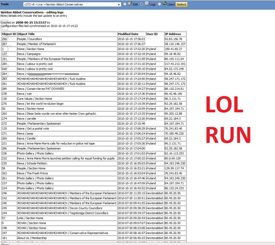This screenshot has height=245, width=275.
Task: Click 'News / Carelle' entry
Action: click(26, 138)
